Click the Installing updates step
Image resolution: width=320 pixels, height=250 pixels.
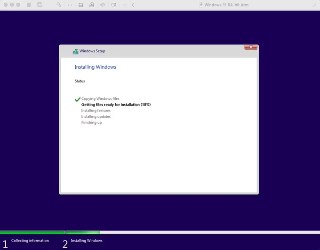pos(96,116)
